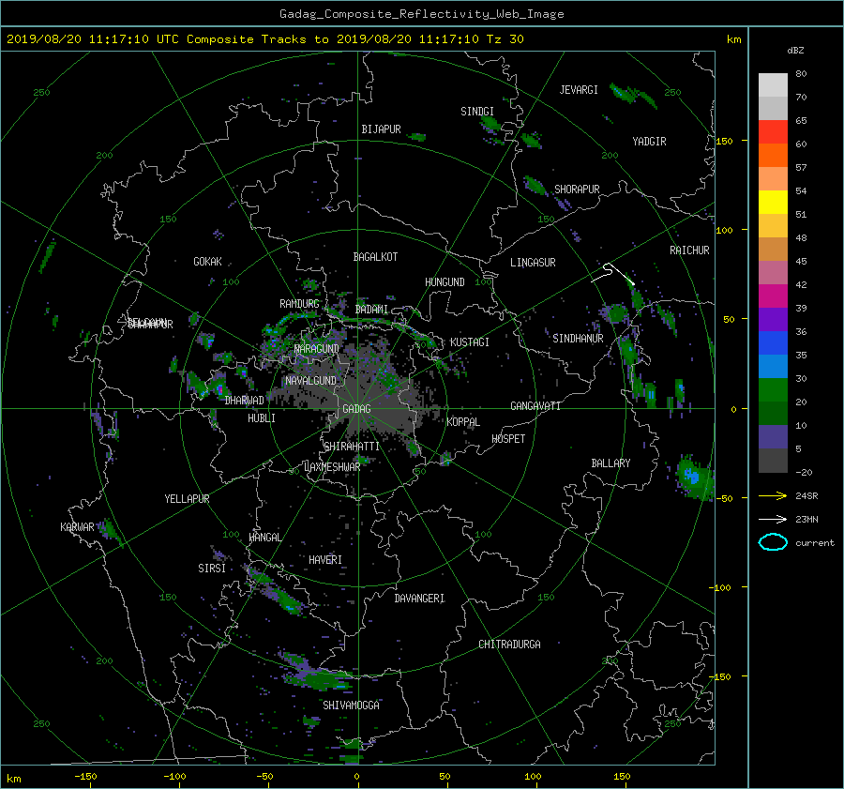
Task: Select the DAVANGERI label
Action: click(419, 599)
